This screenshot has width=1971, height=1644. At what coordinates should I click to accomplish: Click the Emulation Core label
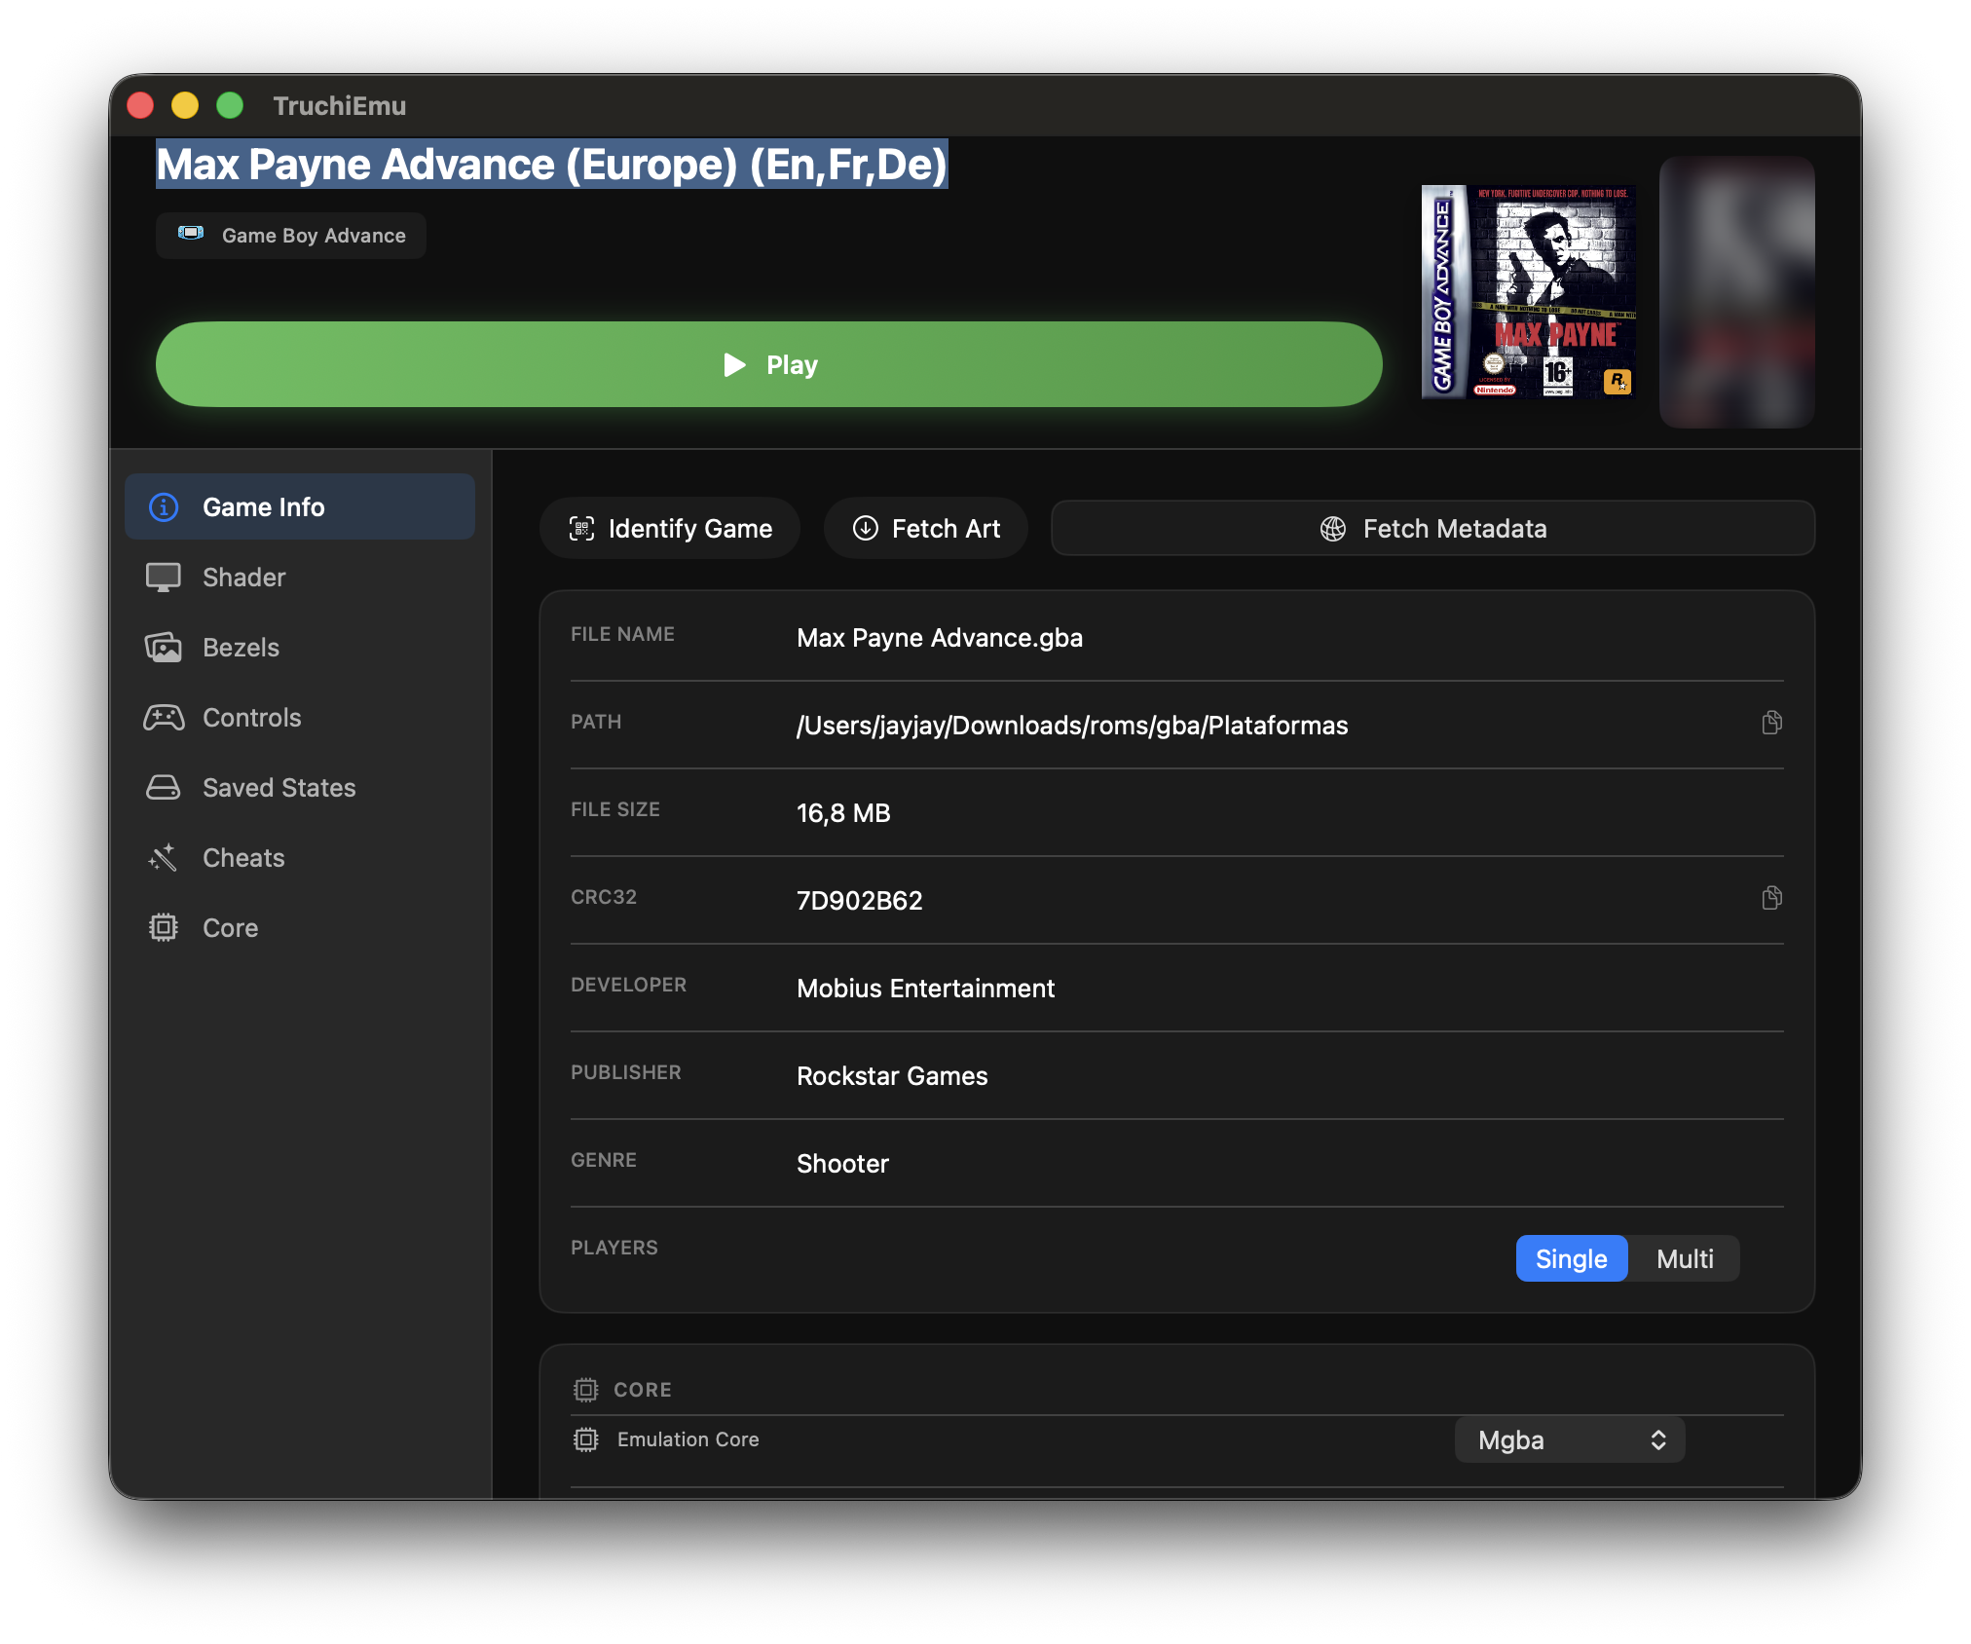(688, 1439)
